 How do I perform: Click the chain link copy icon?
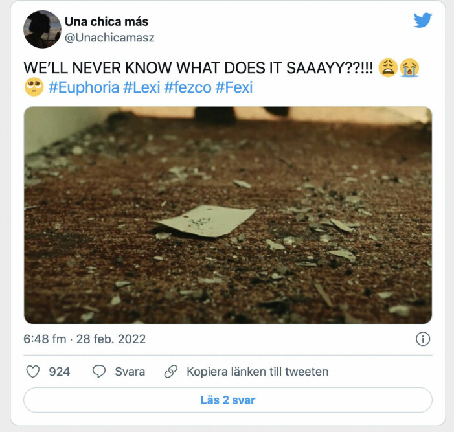[171, 372]
